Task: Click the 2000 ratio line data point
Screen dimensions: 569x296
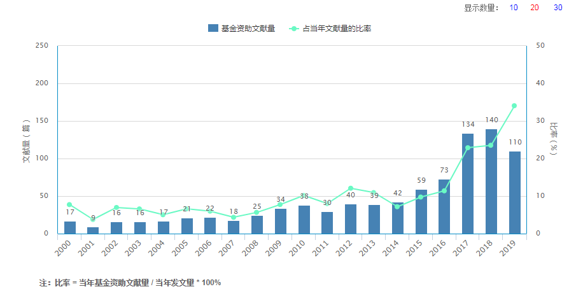Action: [69, 204]
